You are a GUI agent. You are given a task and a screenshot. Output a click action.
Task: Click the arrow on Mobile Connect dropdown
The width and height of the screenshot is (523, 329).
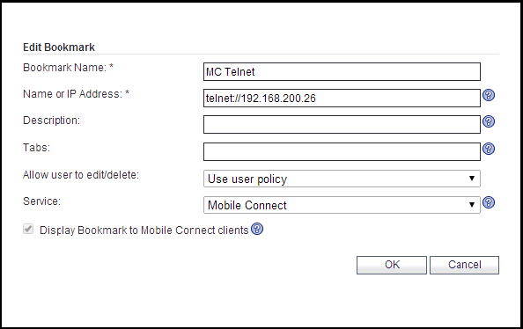tap(472, 205)
